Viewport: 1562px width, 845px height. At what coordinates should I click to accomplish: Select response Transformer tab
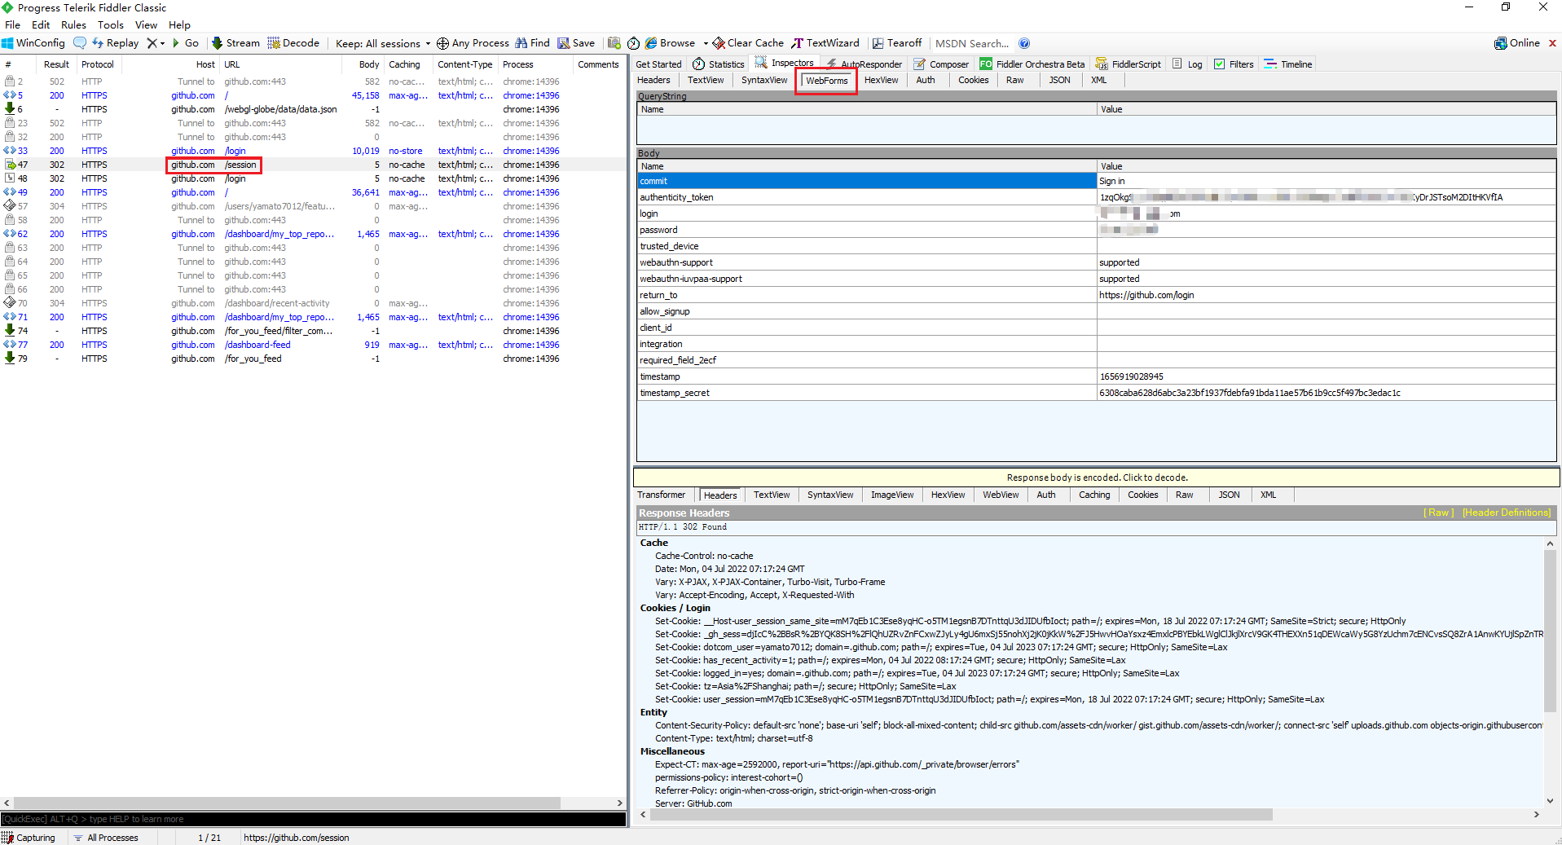(661, 495)
